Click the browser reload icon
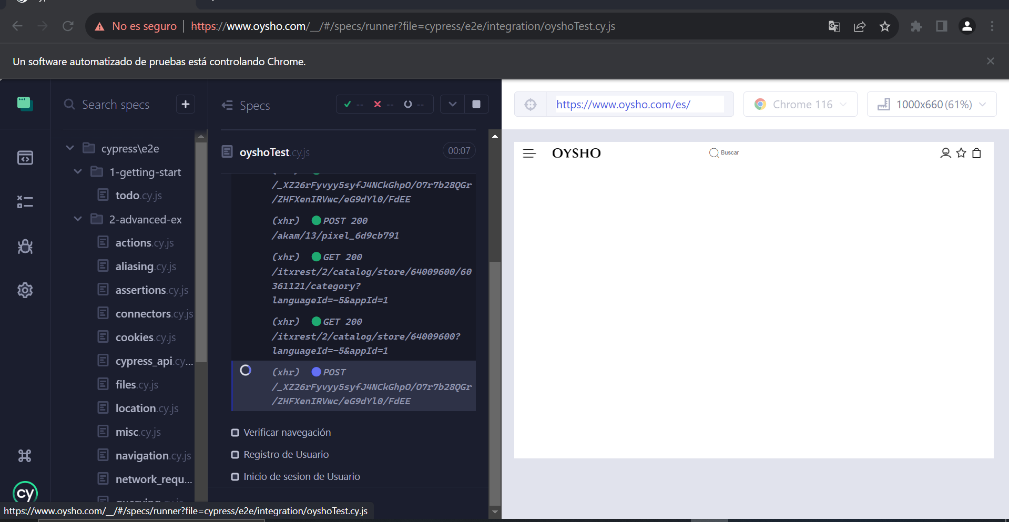This screenshot has height=522, width=1009. pos(68,26)
